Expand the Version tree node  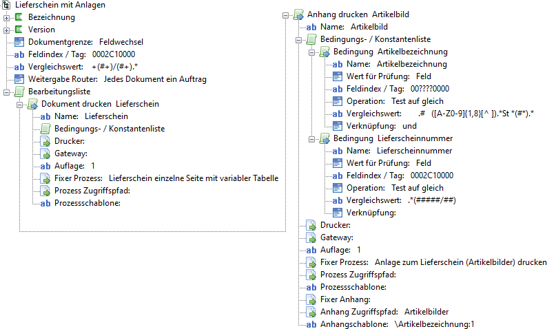click(x=7, y=30)
